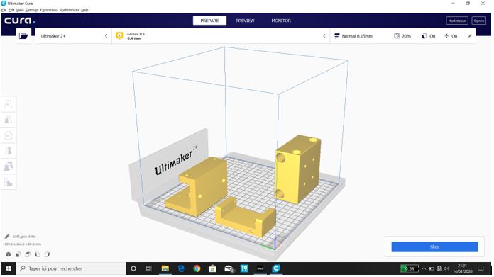Image resolution: width=494 pixels, height=277 pixels.
Task: Select the Move tool in left toolbar
Action: pos(9,104)
